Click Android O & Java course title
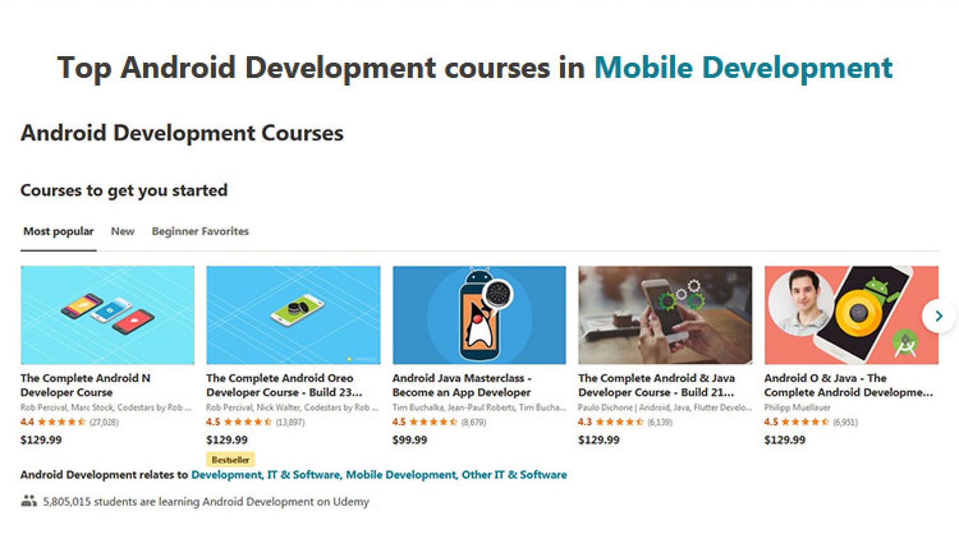 [848, 385]
